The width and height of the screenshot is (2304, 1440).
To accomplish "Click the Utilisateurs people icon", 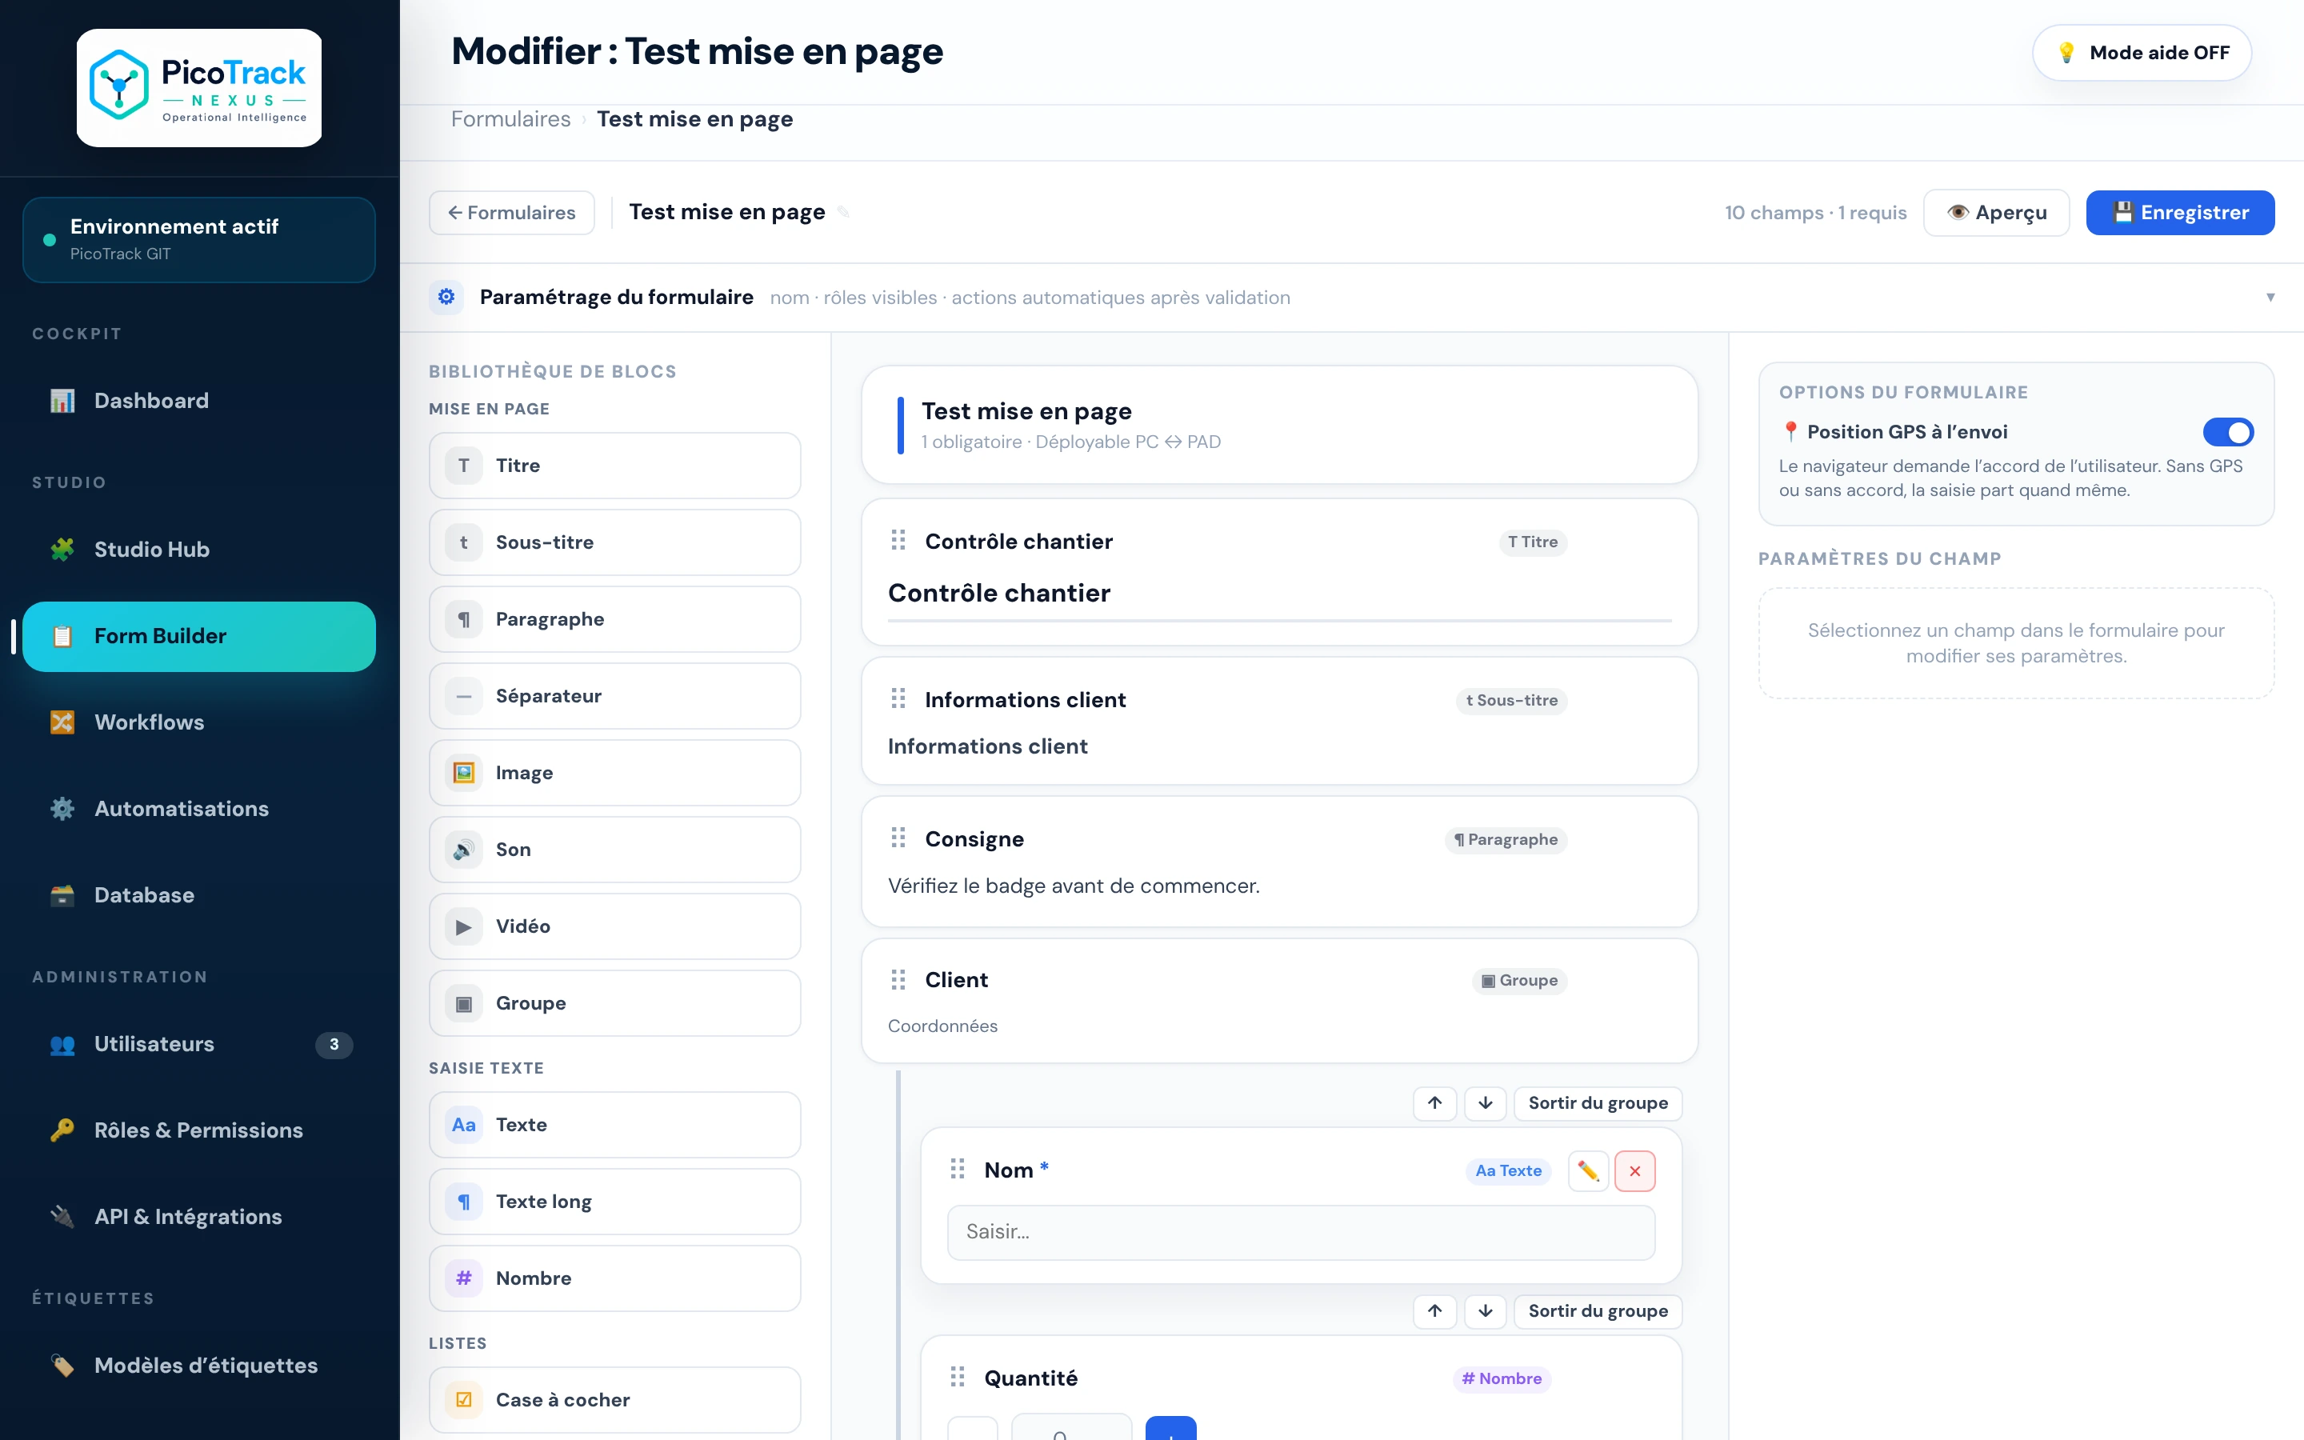I will pos(63,1045).
